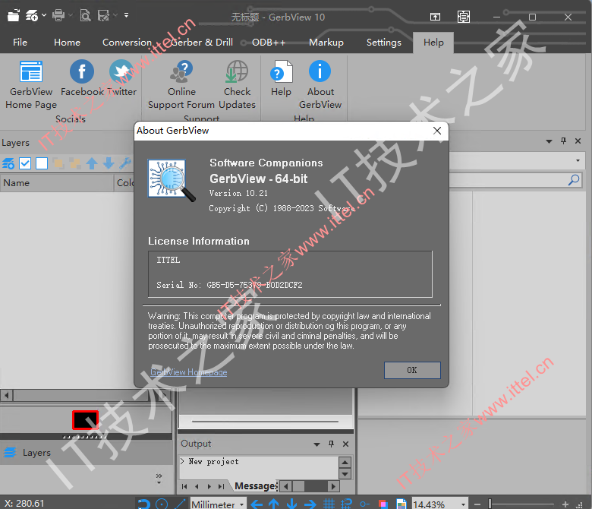Toggle grid display icon in status bar
Screen dimensions: 592x509
click(x=329, y=504)
